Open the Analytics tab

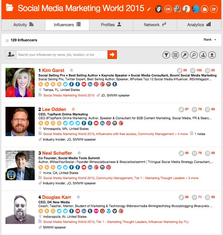pos(199,25)
